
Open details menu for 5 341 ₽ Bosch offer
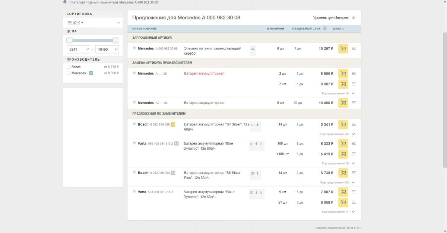click(x=354, y=125)
